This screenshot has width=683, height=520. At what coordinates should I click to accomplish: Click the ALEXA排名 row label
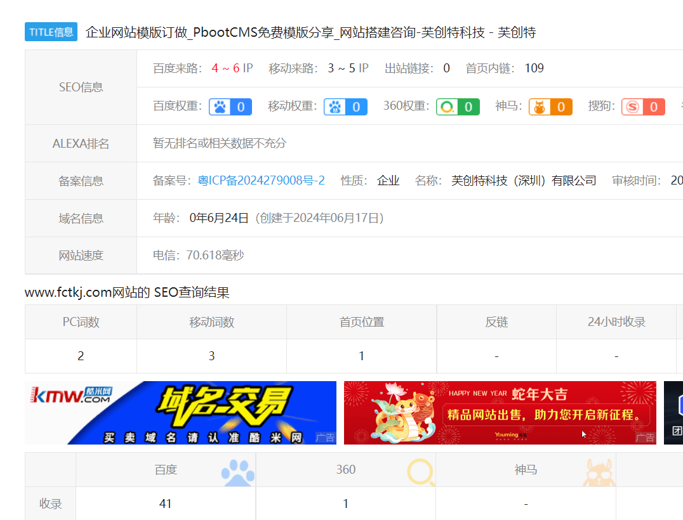(x=81, y=143)
